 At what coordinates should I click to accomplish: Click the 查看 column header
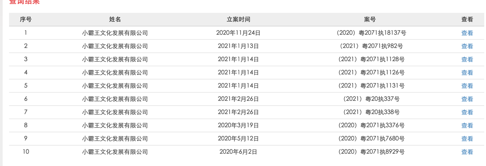[x=467, y=20]
